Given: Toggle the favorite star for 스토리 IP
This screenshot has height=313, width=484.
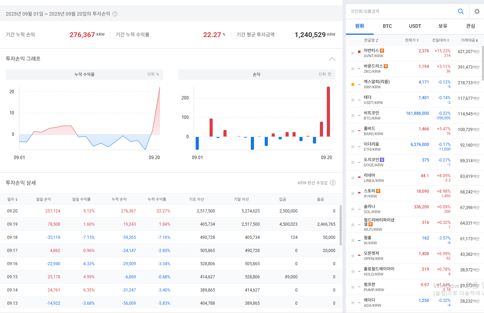Looking at the screenshot, I should pos(353,193).
